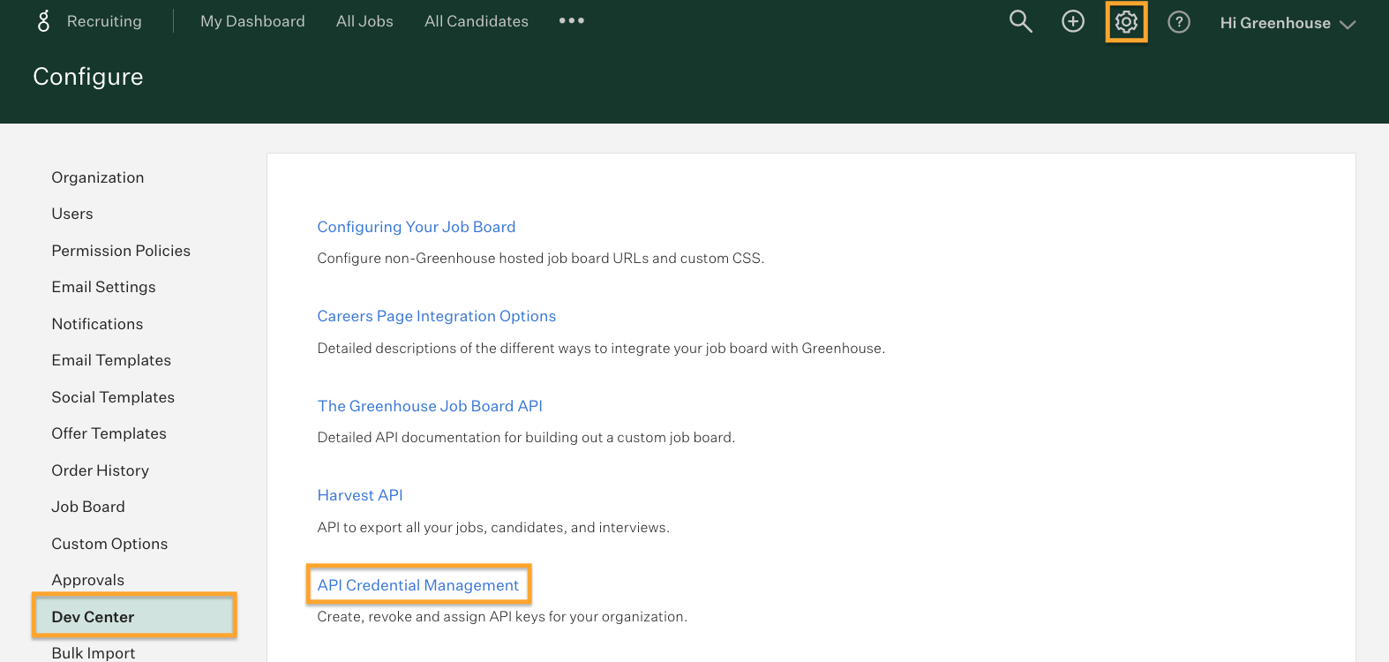Screen dimensions: 1389x662
Task: Open API Credential Management link
Action: [418, 585]
